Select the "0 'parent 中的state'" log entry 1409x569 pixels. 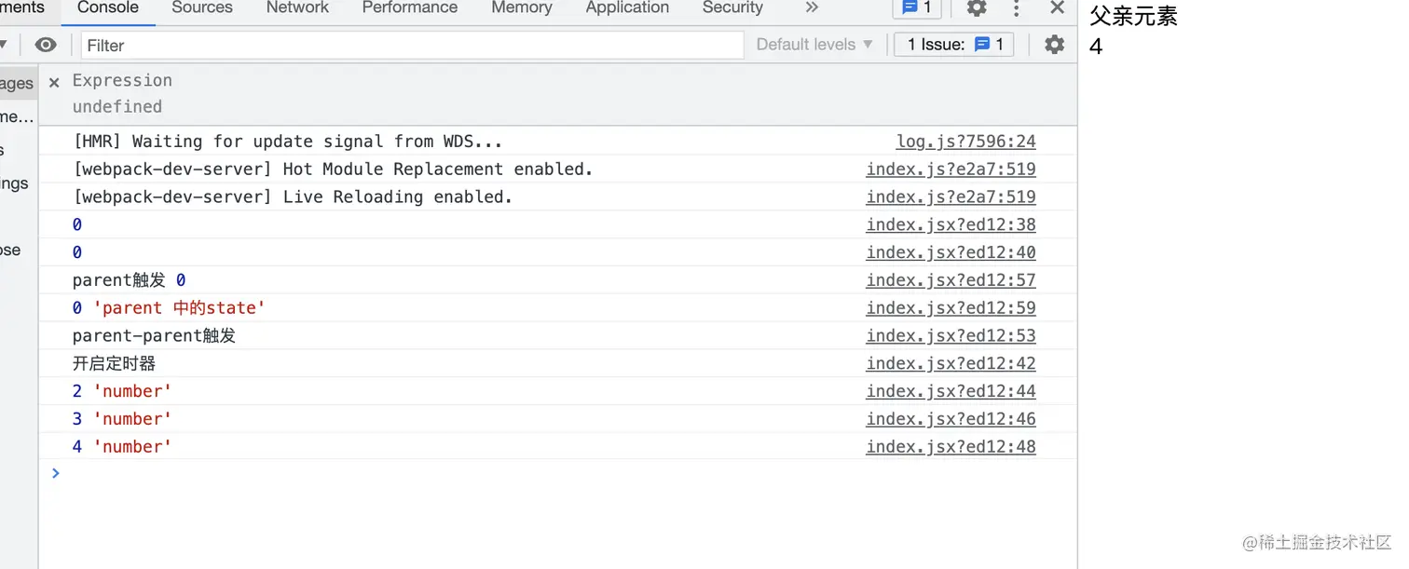click(170, 308)
